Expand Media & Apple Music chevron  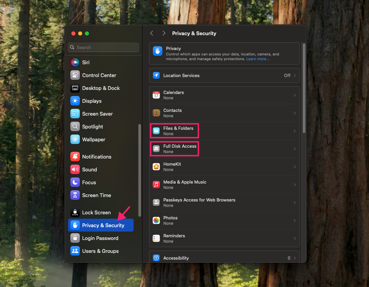pyautogui.click(x=295, y=185)
